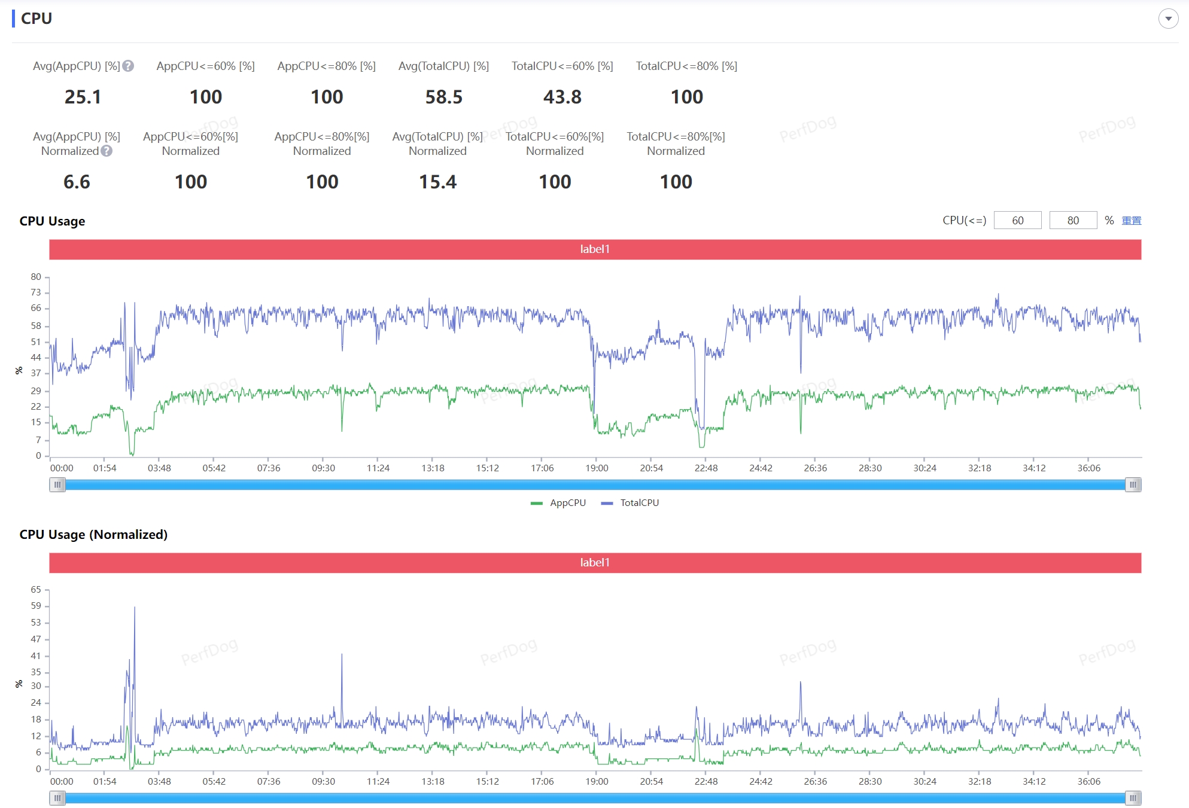The image size is (1189, 808).
Task: Click the 19:00 tick on CPU Usage chart
Action: click(x=597, y=468)
